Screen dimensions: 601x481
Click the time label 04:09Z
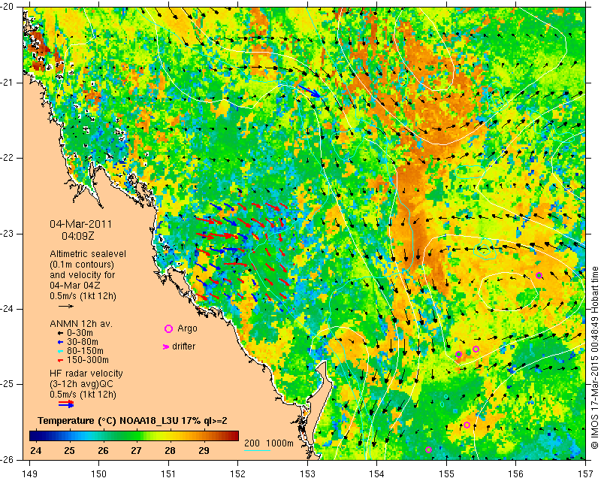pyautogui.click(x=78, y=236)
